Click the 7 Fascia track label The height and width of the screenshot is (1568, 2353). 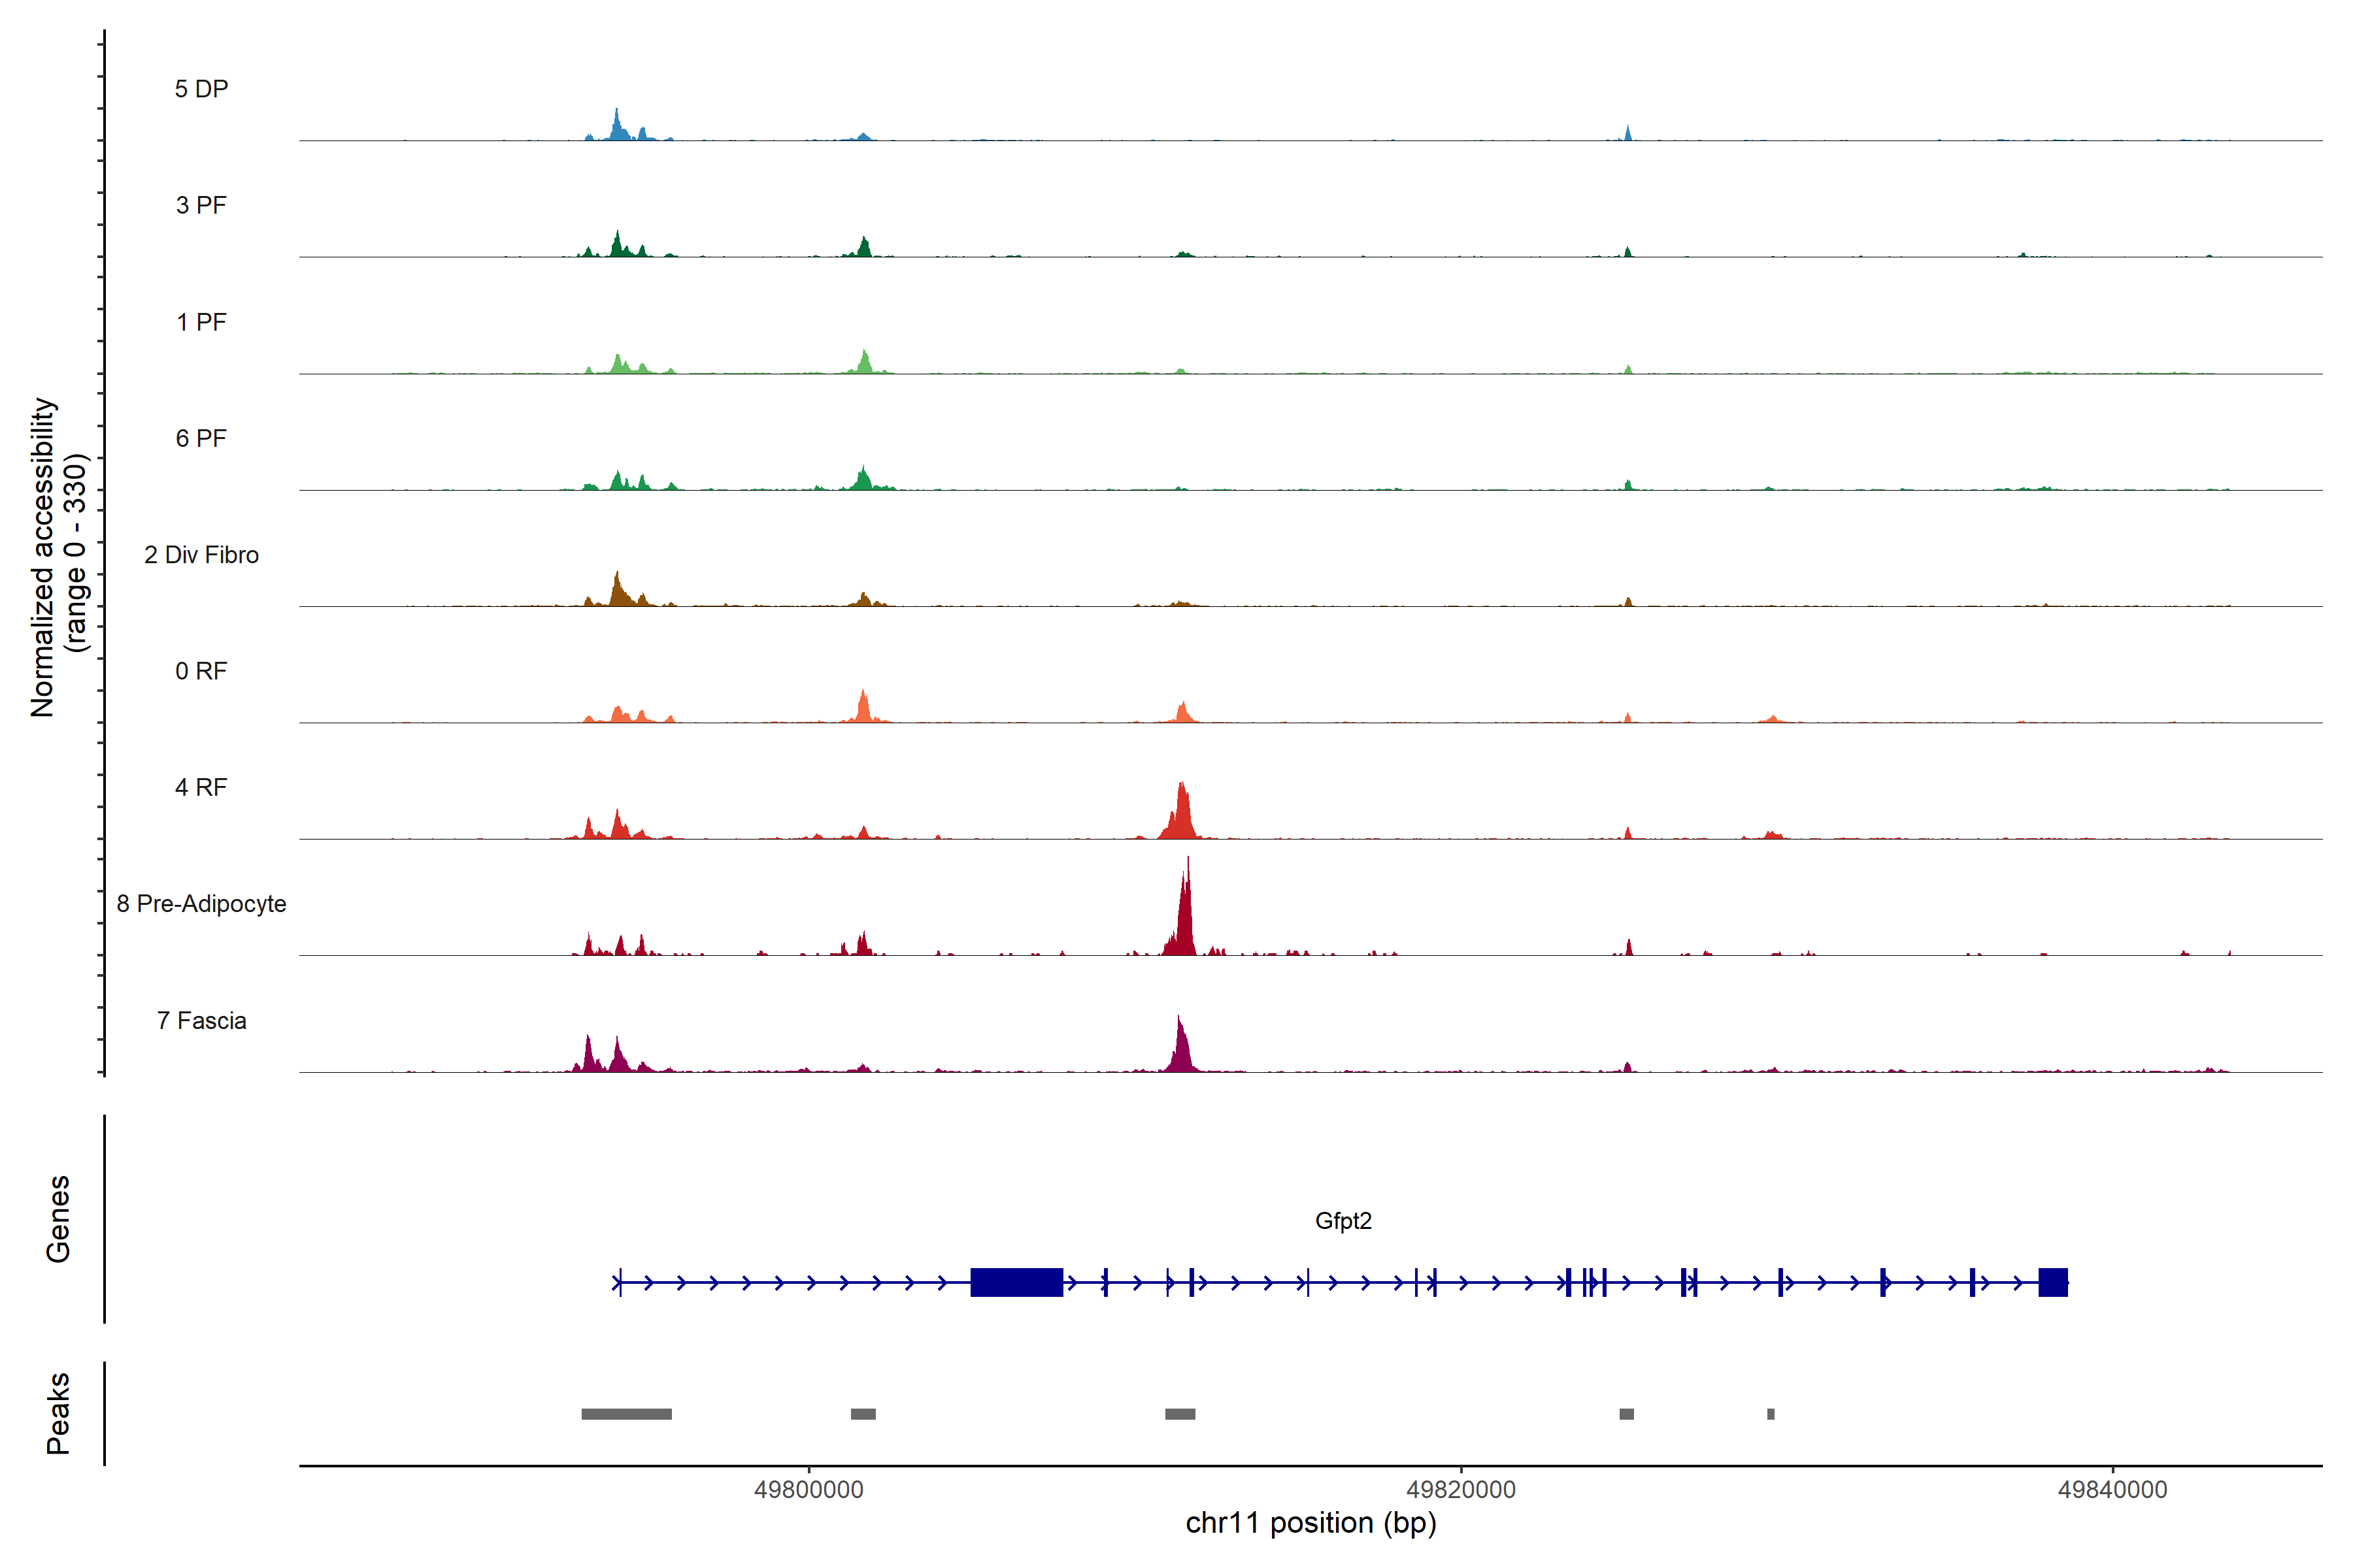(201, 1020)
